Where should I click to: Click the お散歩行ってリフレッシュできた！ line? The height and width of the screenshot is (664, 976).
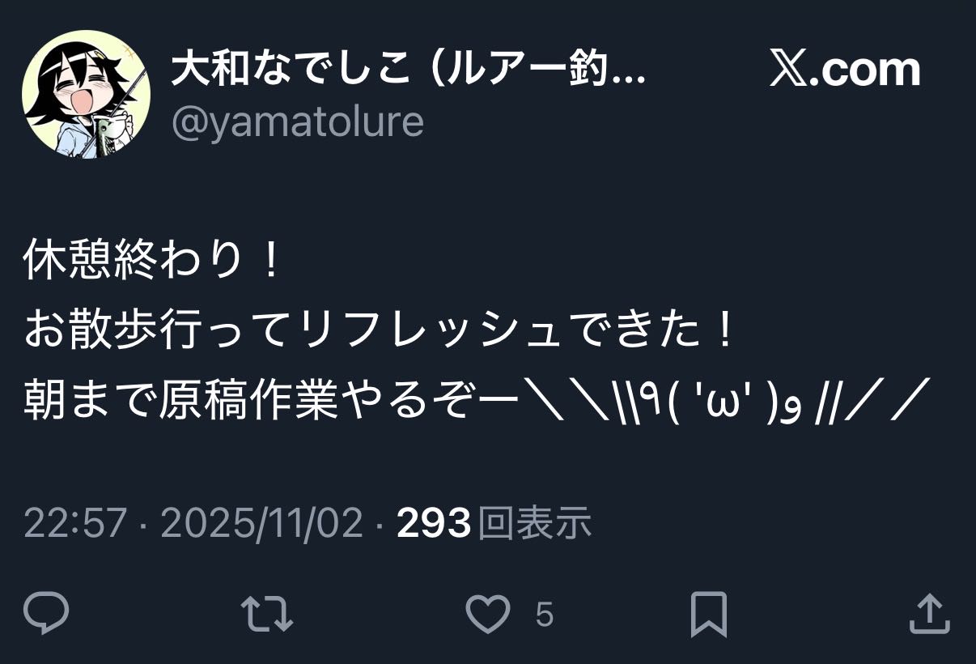coord(380,331)
